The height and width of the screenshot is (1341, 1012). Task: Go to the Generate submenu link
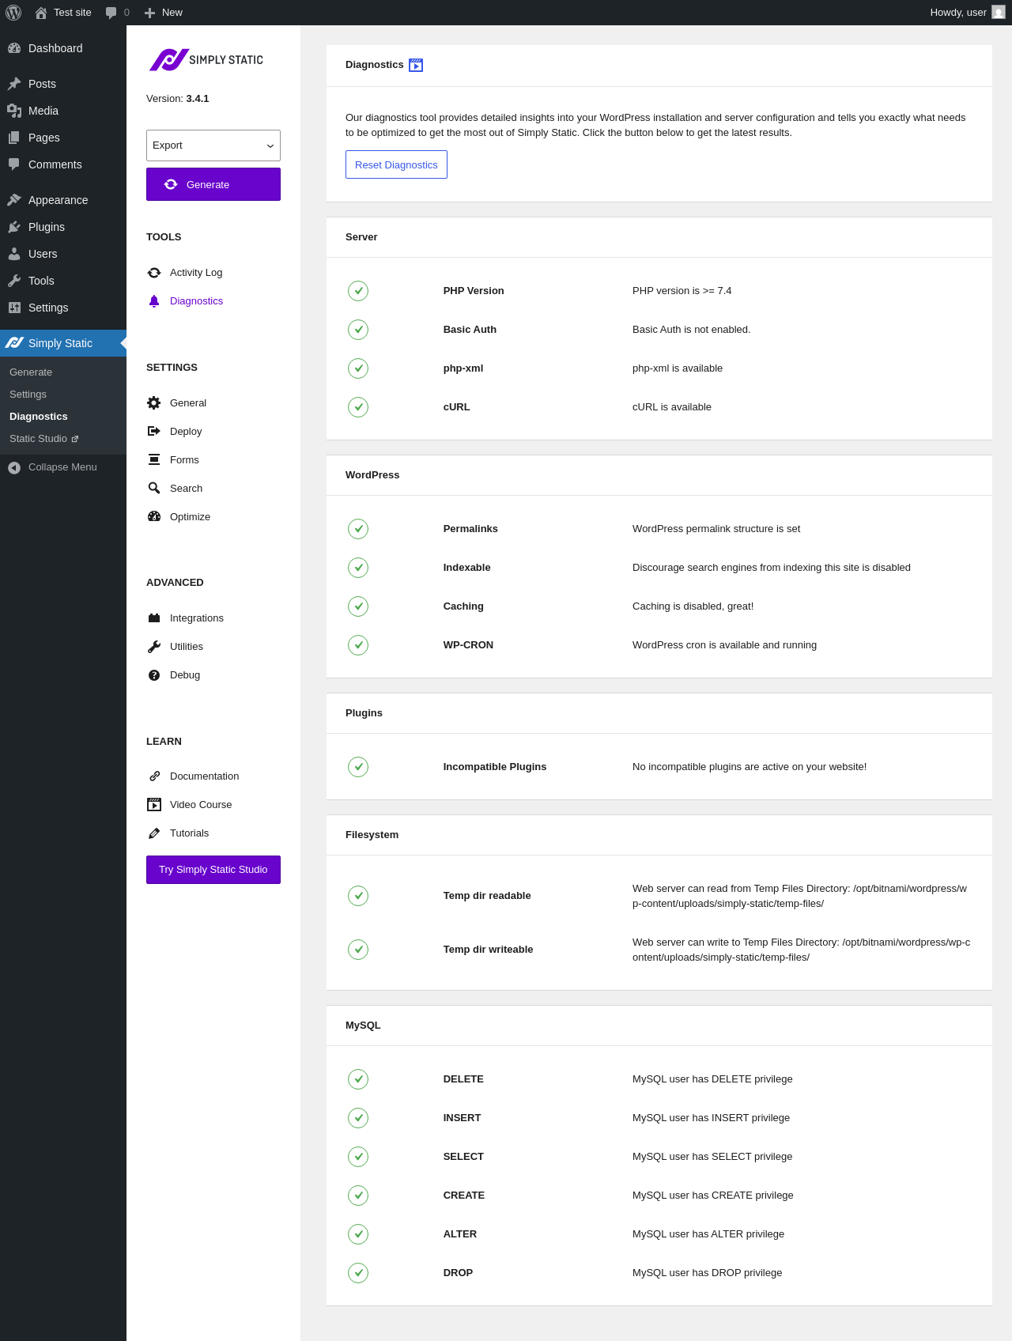(x=31, y=372)
